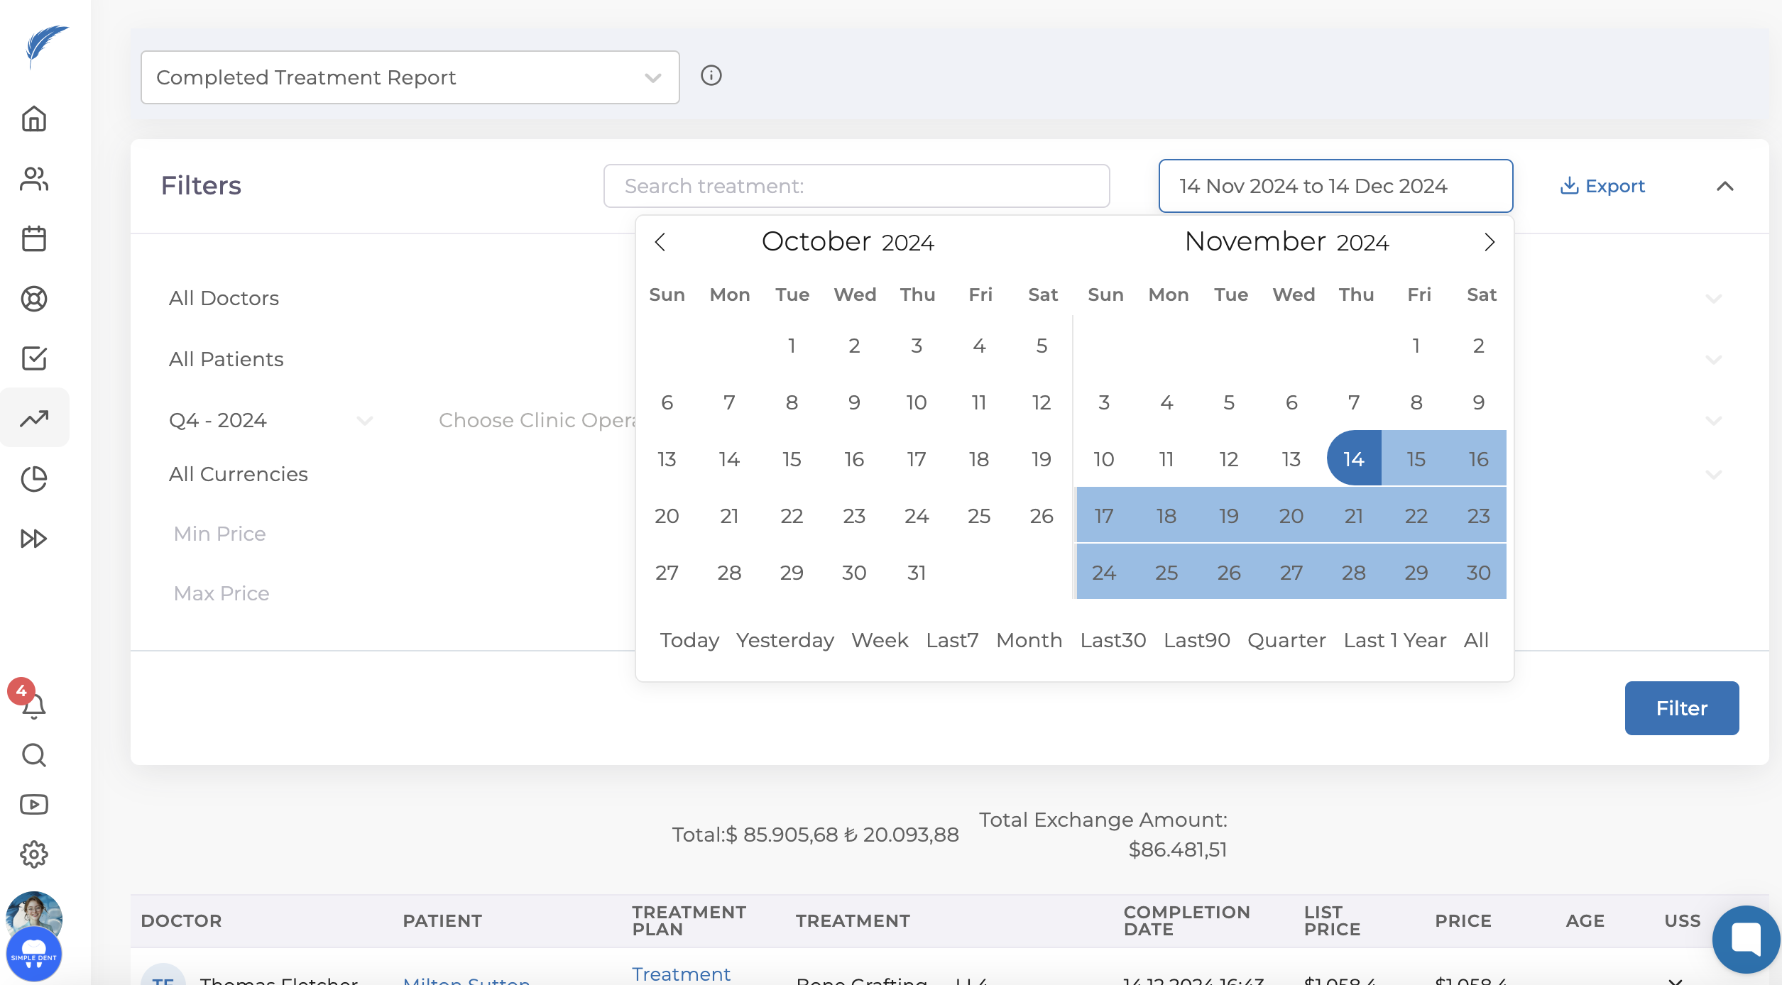This screenshot has width=1782, height=985.
Task: Focus the Search treatment input field
Action: click(856, 186)
